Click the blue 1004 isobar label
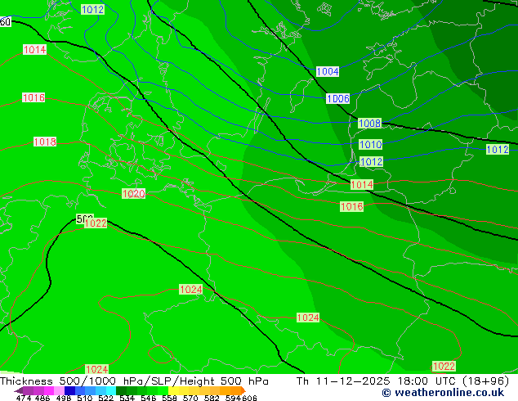518x401 pixels. tap(328, 71)
